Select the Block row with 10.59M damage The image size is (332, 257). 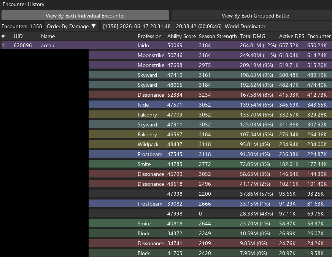tap(210, 233)
